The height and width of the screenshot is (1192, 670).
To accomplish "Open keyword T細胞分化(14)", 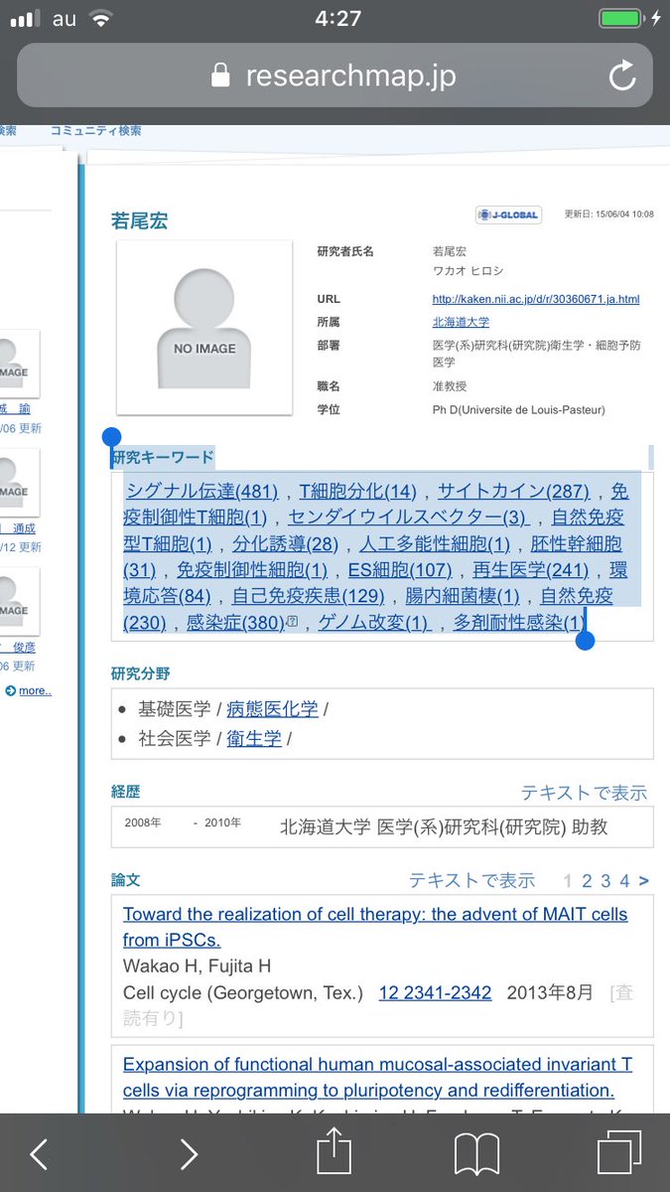I will pos(358,491).
